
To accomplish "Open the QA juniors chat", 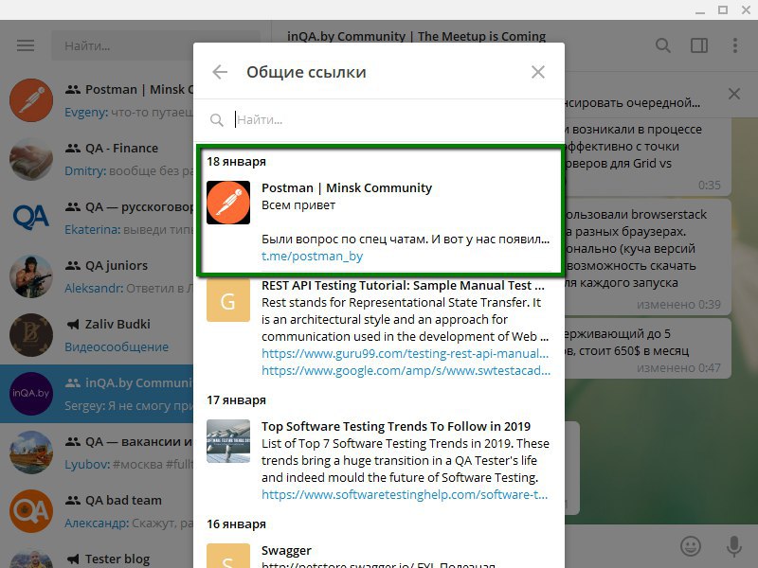I will (97, 276).
